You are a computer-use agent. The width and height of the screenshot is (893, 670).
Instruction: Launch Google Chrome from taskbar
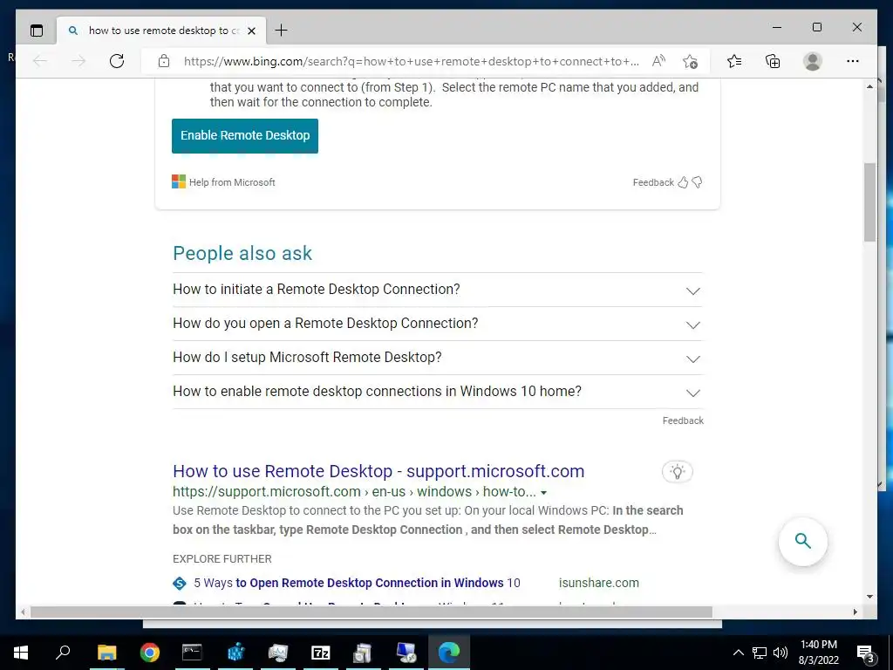click(x=150, y=653)
